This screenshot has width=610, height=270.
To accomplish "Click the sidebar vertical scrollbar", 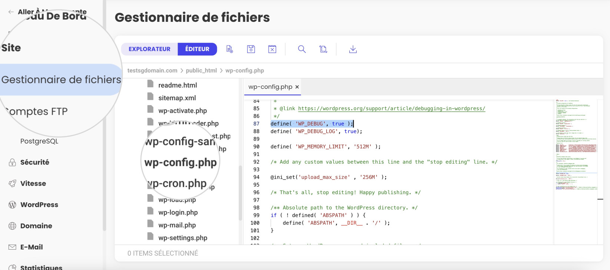I will pyautogui.click(x=105, y=115).
